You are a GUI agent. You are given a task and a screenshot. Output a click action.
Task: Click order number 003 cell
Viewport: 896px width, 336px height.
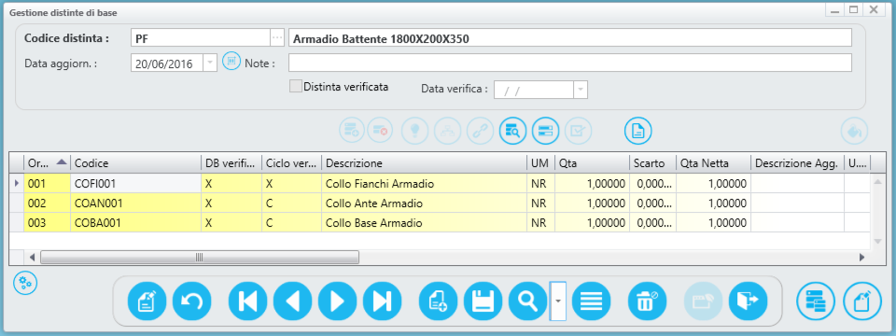pyautogui.click(x=47, y=223)
